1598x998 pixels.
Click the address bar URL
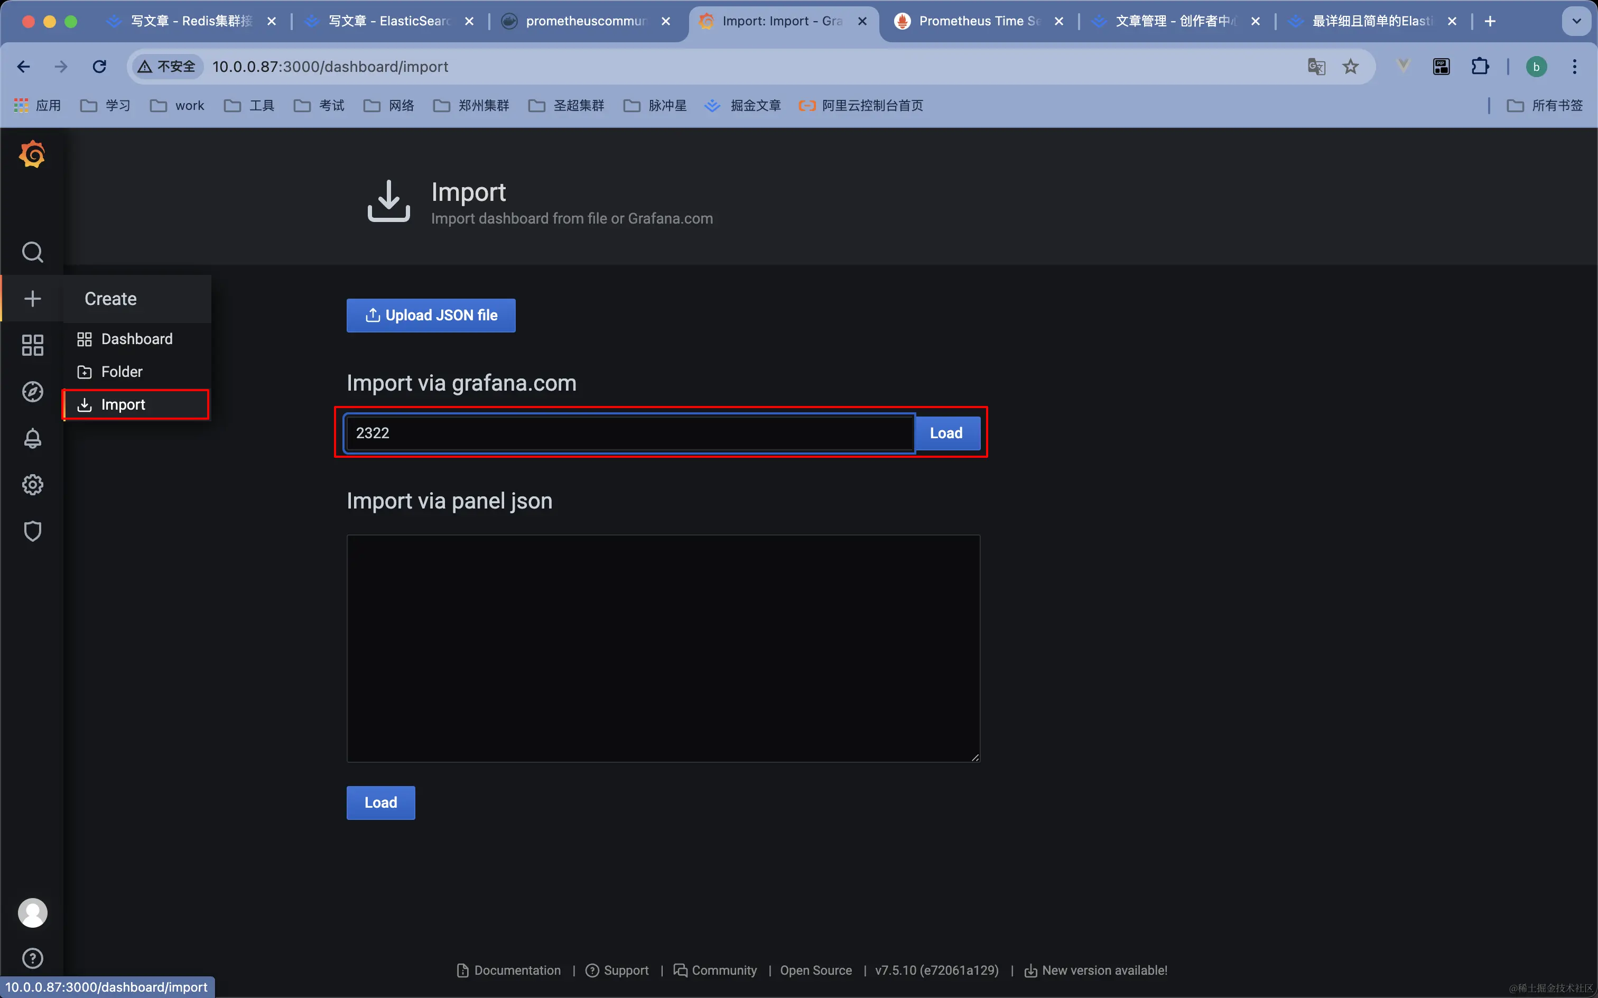click(331, 67)
